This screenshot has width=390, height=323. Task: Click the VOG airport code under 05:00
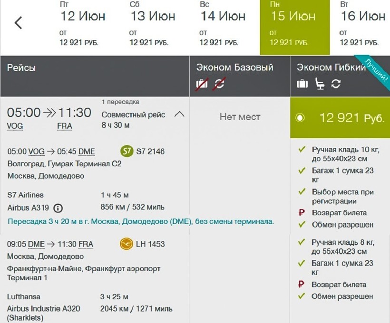click(x=15, y=126)
